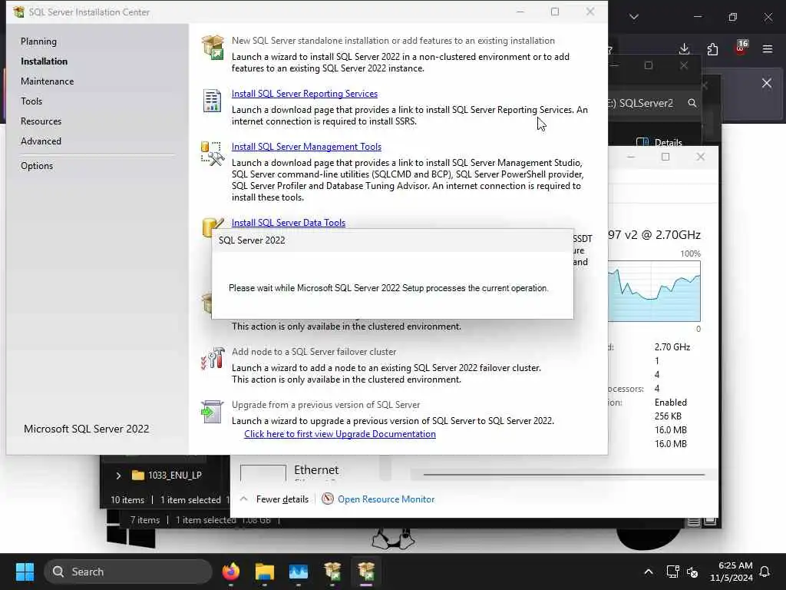The image size is (786, 590).
Task: Open Task Manager from the taskbar
Action: [x=299, y=572]
